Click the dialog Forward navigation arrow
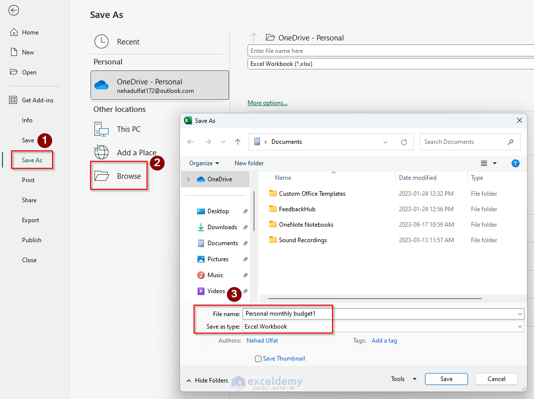The width and height of the screenshot is (534, 399). point(207,142)
